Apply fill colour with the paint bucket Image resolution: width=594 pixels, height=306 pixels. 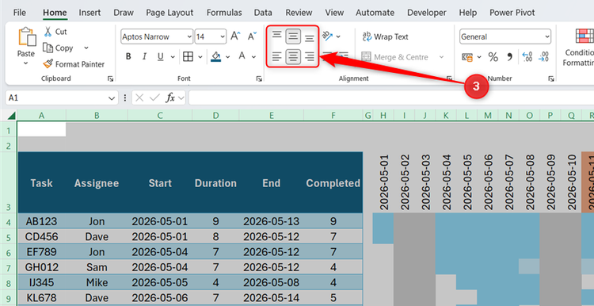pos(216,57)
